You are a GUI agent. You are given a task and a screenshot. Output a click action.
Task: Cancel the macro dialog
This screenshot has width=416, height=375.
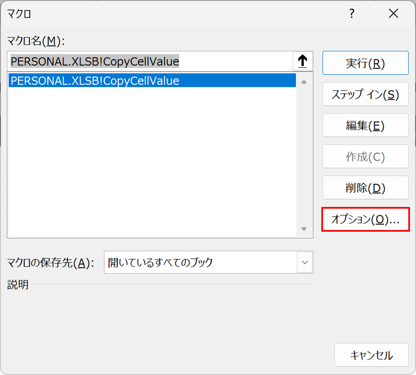click(x=371, y=355)
